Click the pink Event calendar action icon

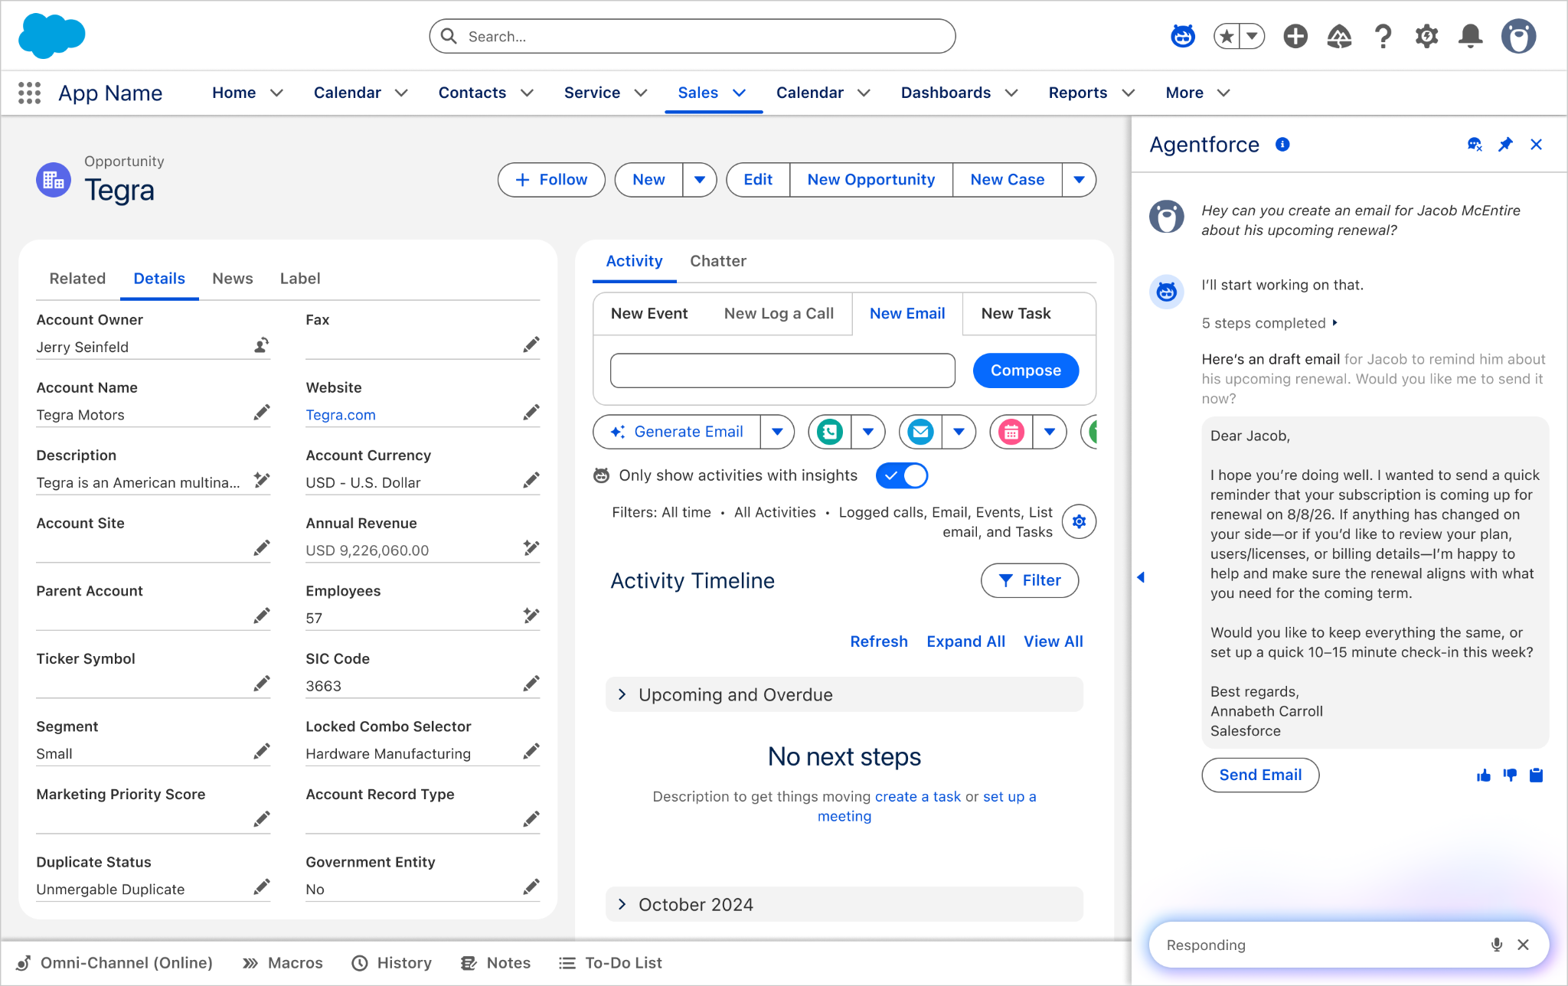pyautogui.click(x=1011, y=432)
